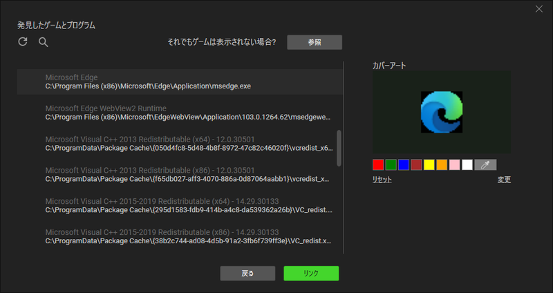Click the program list scrollbar thumb

click(339, 148)
